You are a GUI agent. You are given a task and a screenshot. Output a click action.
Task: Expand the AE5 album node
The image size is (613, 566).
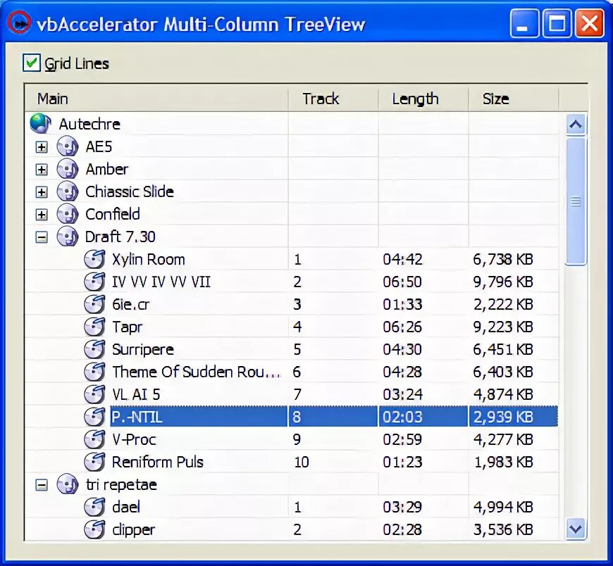(42, 147)
